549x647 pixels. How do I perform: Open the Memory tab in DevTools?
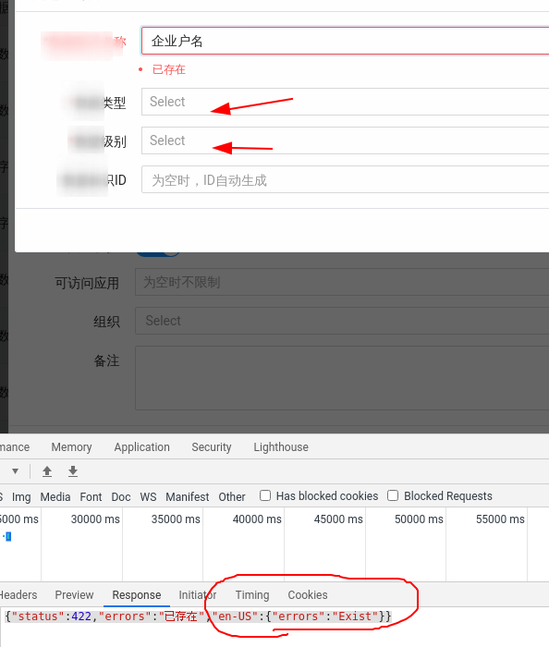(x=71, y=446)
